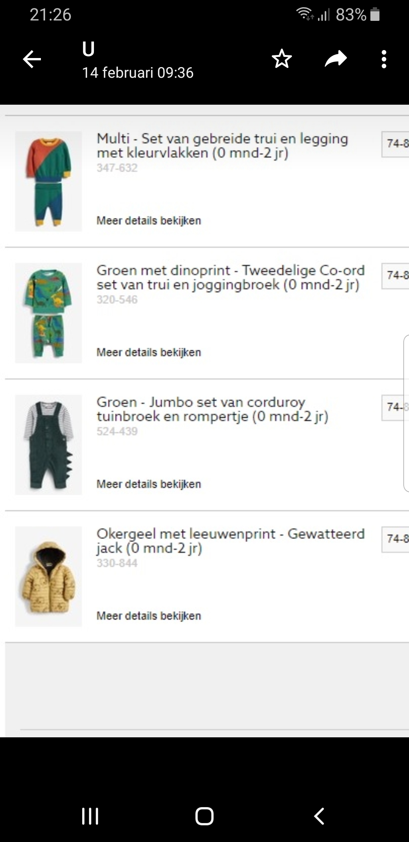Open the colorblock knitted set thumbnail
The image size is (409, 842).
[x=48, y=181]
